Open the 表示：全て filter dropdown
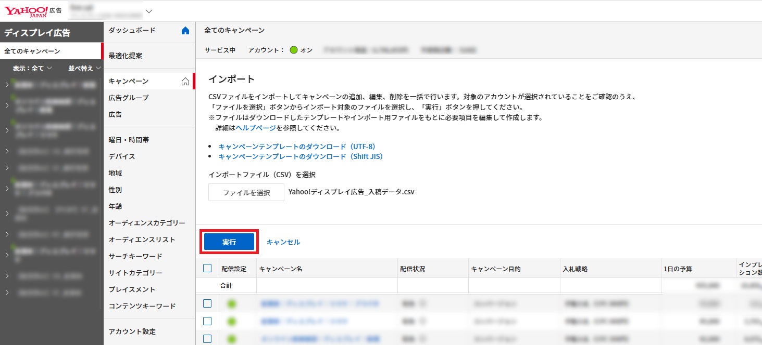The height and width of the screenshot is (345, 762). pyautogui.click(x=32, y=68)
